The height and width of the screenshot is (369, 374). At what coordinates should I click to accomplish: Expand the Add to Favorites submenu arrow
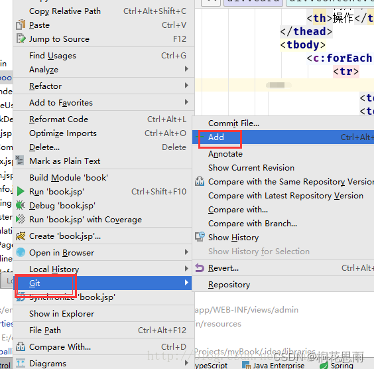186,102
